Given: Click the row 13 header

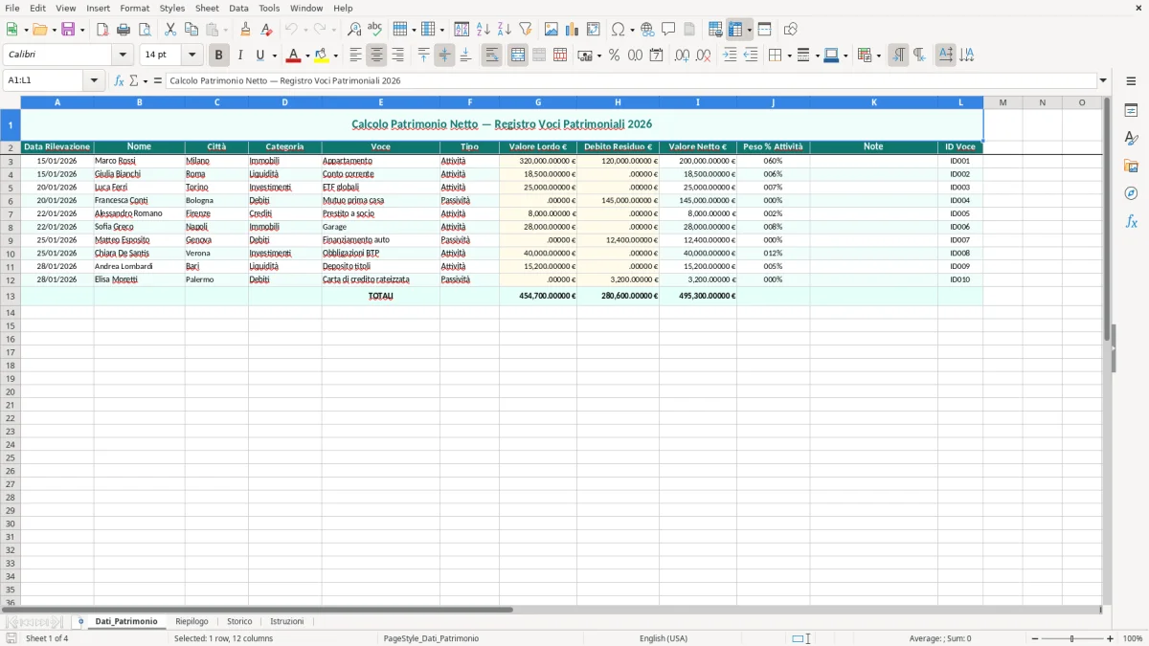Looking at the screenshot, I should coord(11,297).
